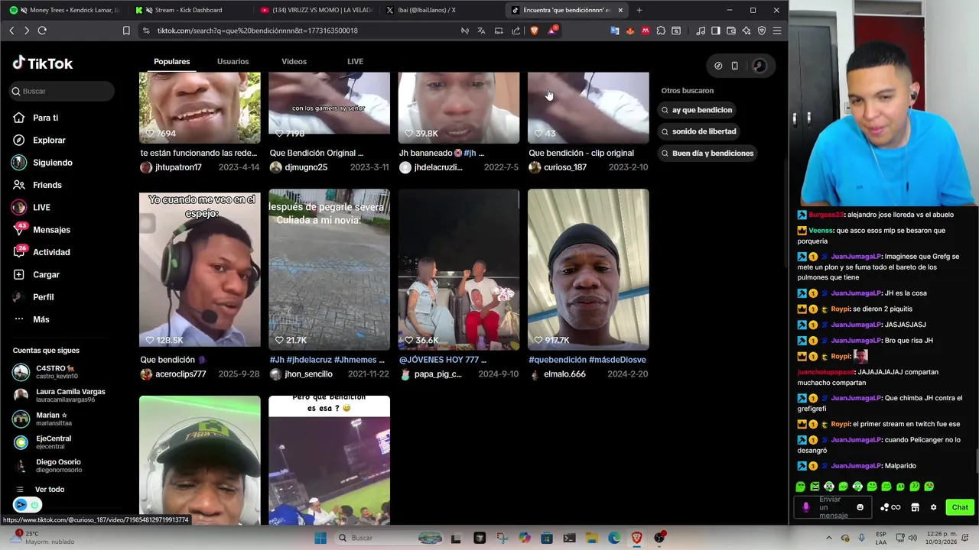Expand the Más menu
Screen dimensions: 979x550
(x=41, y=319)
